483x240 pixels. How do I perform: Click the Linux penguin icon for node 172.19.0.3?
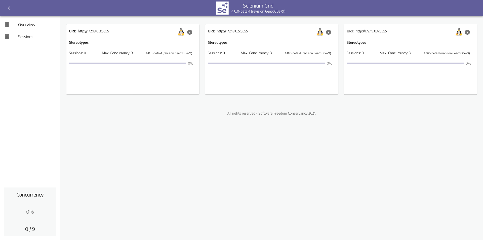coord(181,32)
